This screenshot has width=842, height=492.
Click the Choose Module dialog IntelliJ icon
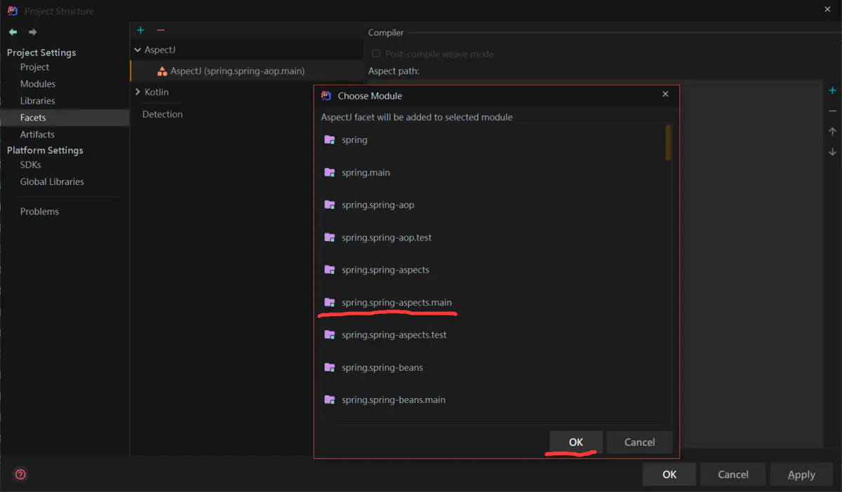pyautogui.click(x=326, y=95)
